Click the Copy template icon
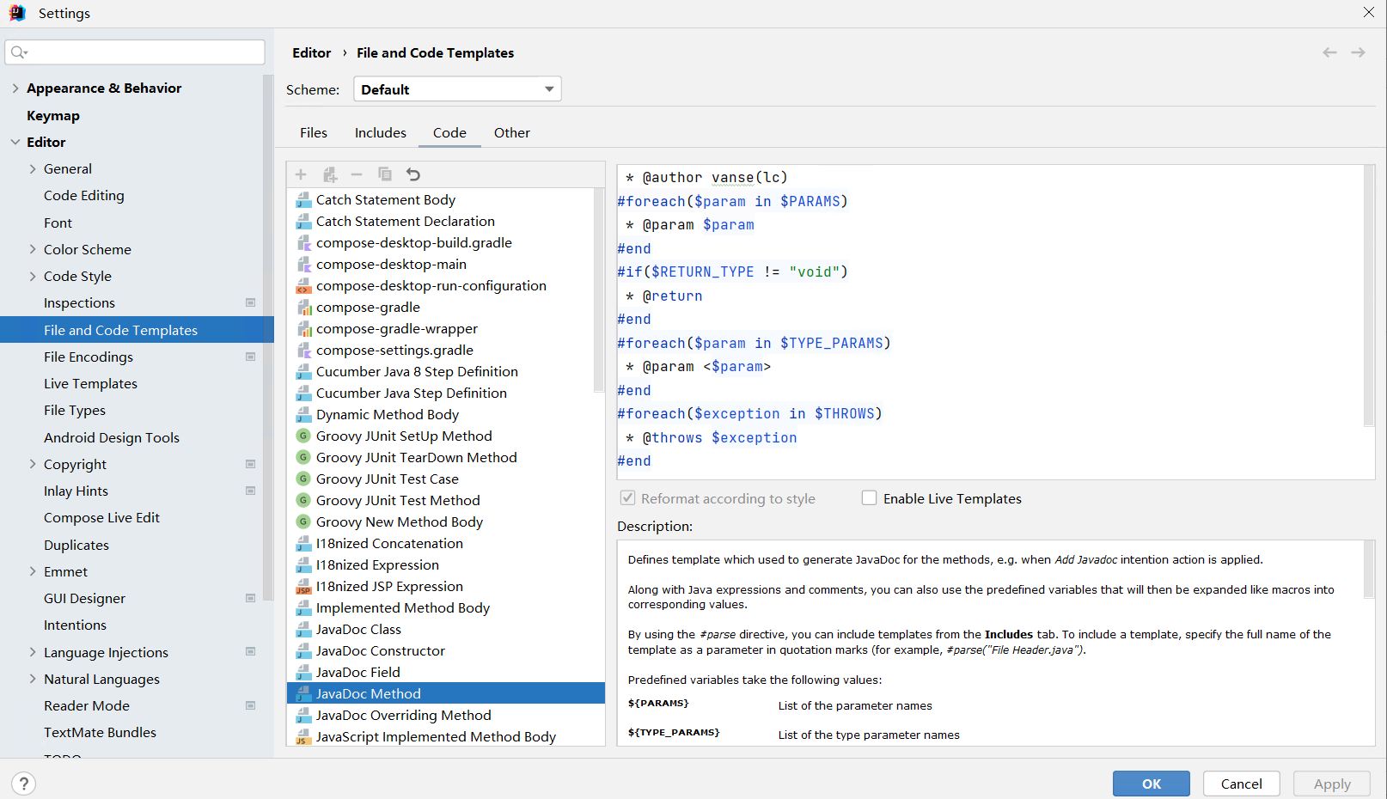 click(x=385, y=174)
